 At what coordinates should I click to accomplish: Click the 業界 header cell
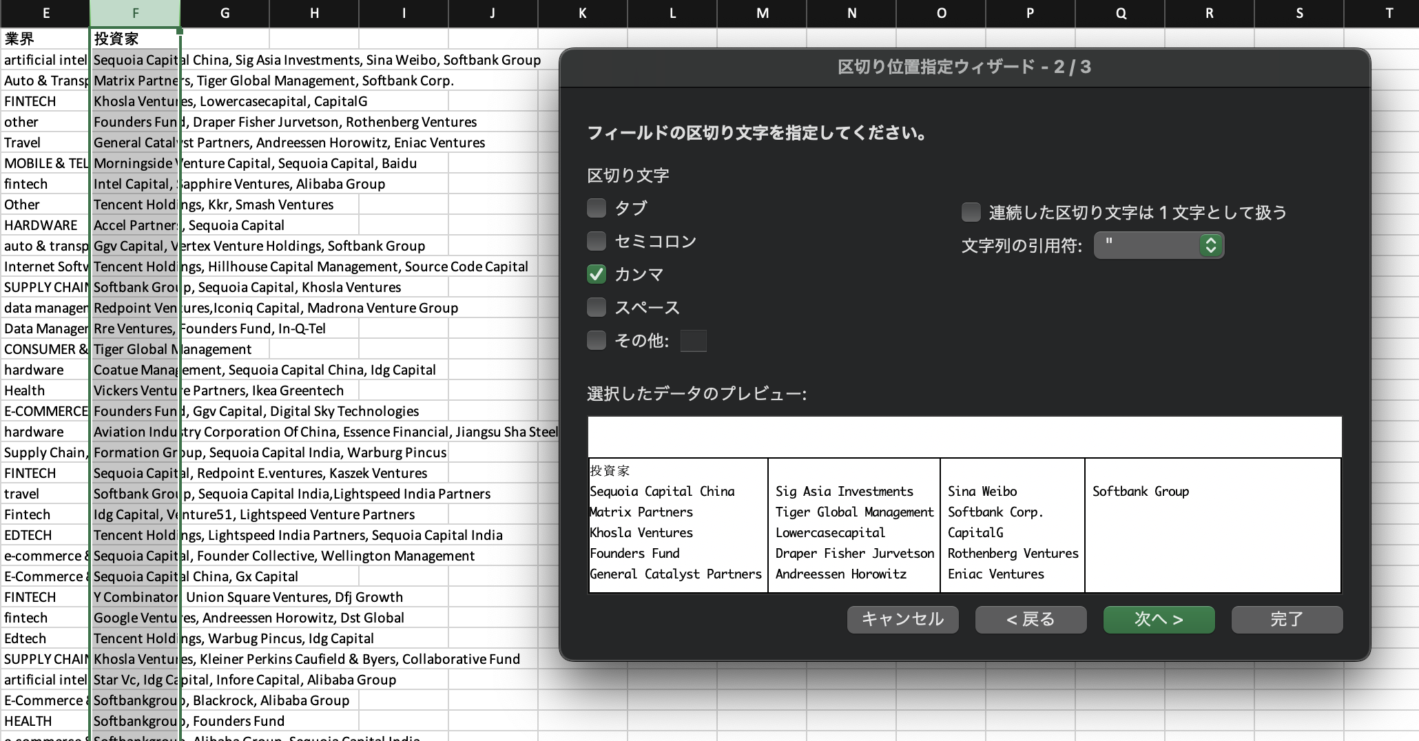pyautogui.click(x=45, y=39)
